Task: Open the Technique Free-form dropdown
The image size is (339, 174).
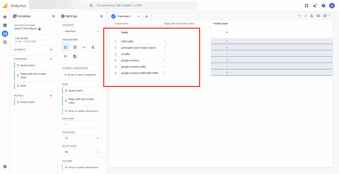Action: pyautogui.click(x=82, y=32)
